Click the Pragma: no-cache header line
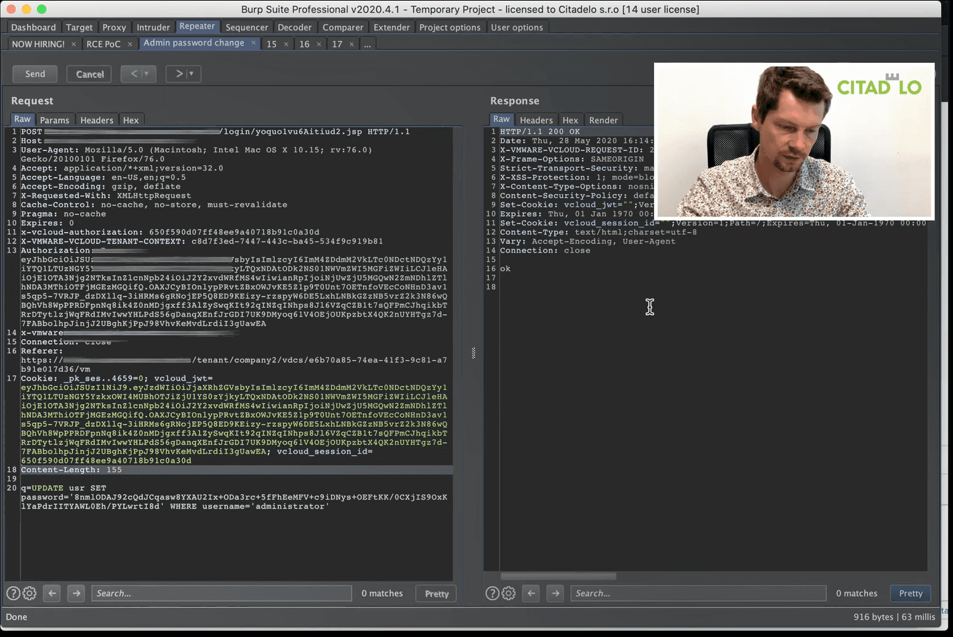953x637 pixels. pos(64,214)
